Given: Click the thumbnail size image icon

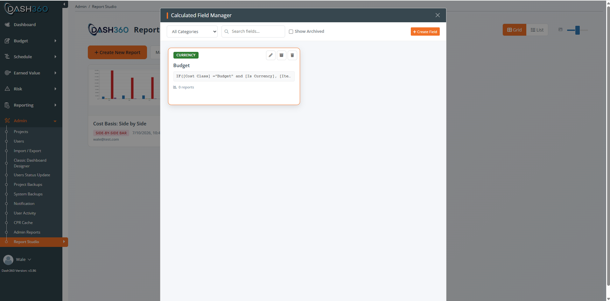Looking at the screenshot, I should pos(560,30).
